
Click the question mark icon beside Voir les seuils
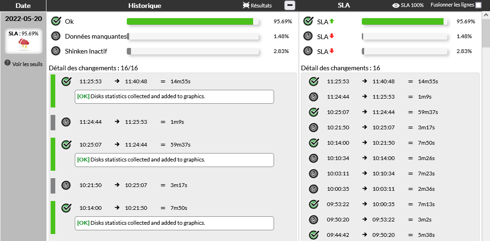click(7, 63)
